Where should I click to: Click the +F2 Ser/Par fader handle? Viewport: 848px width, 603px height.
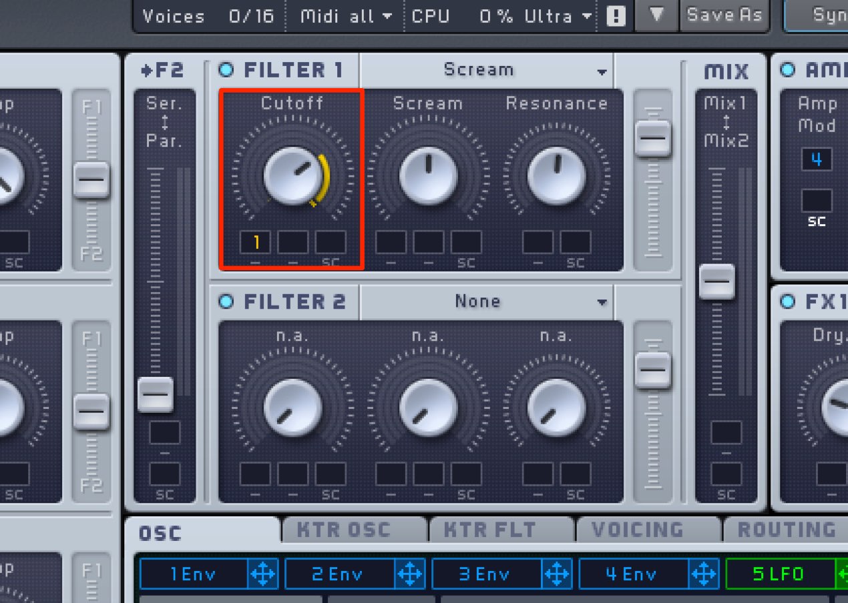pyautogui.click(x=156, y=394)
